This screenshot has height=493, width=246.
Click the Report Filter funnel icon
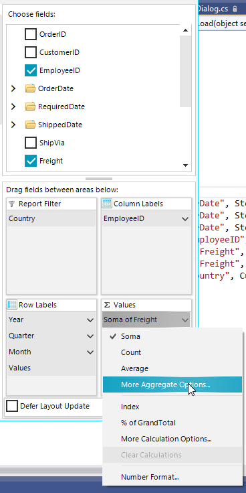coord(11,204)
